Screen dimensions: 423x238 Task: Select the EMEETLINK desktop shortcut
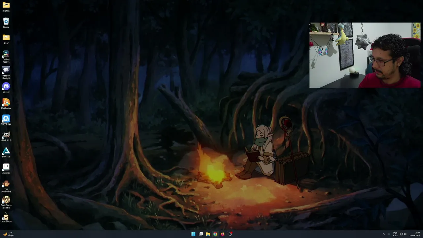(6, 120)
